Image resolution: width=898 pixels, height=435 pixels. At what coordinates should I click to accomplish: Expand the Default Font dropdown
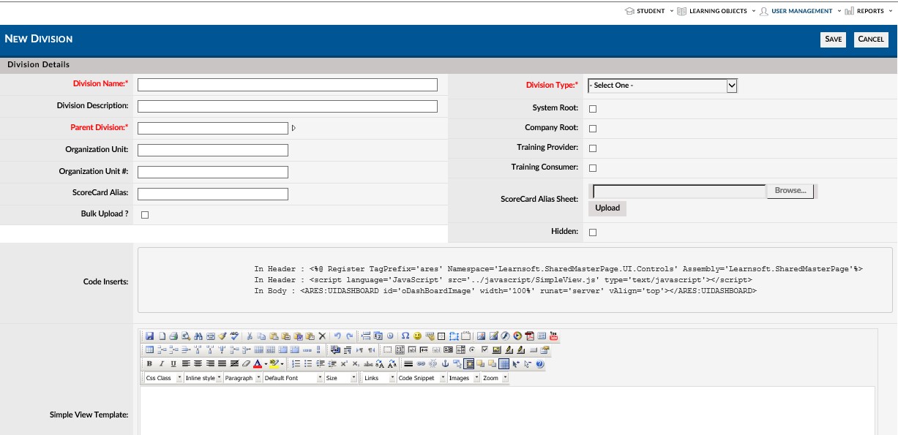(293, 378)
